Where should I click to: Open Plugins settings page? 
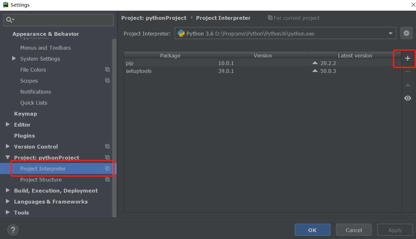[x=24, y=136]
